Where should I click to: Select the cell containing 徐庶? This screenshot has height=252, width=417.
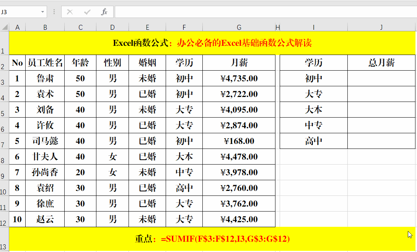coord(45,204)
